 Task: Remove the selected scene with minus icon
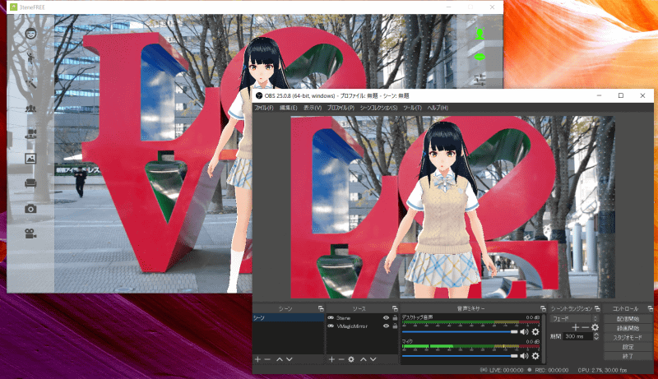(x=267, y=359)
